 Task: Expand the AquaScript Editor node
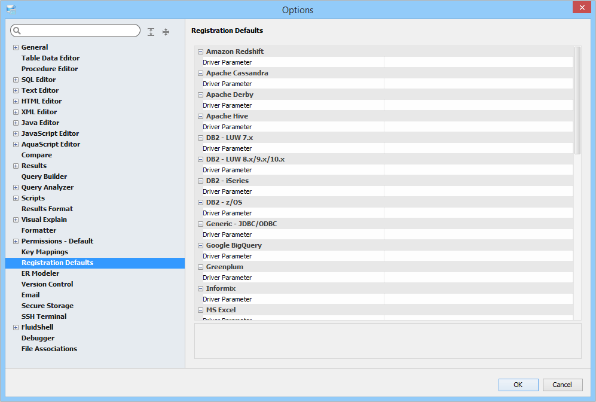click(x=16, y=145)
